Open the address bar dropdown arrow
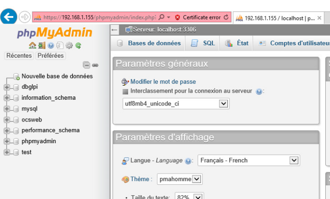Viewport: 330px width, 199px height. [169, 17]
